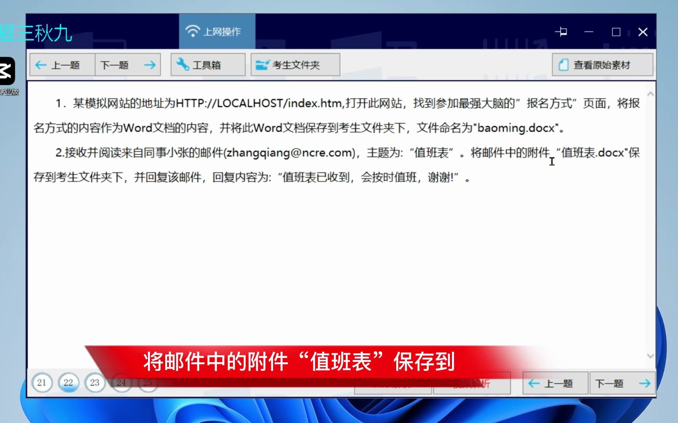Screen dimensions: 678x423
Task: Click the HTTP://LOCALHOST/index.htm address text
Action: [x=259, y=103]
